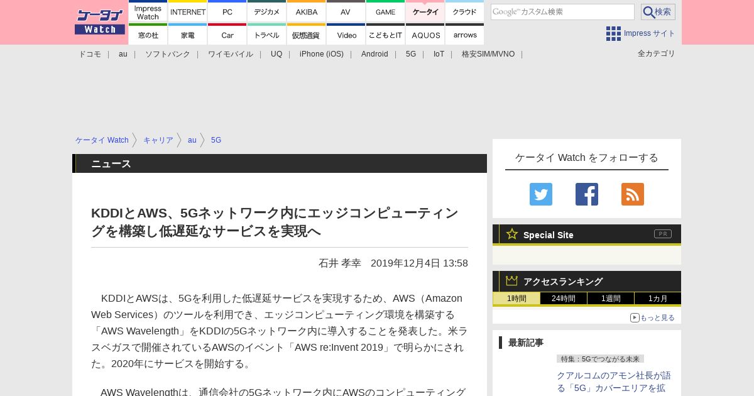Open the PC Watch tab

[x=227, y=11]
